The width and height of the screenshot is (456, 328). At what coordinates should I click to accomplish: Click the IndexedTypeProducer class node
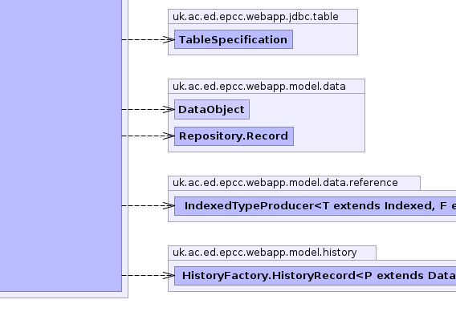pyautogui.click(x=316, y=206)
